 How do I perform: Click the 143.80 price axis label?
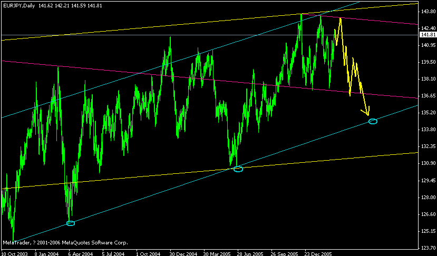[x=429, y=12]
